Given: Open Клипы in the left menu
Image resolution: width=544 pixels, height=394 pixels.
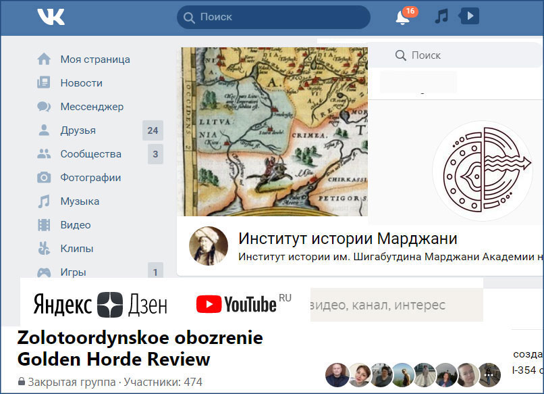Looking at the screenshot, I should pos(77,249).
